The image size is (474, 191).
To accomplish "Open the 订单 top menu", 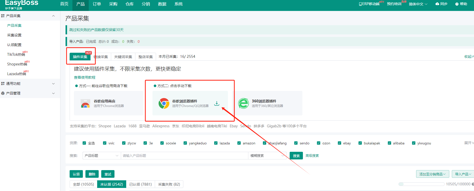I will [97, 4].
